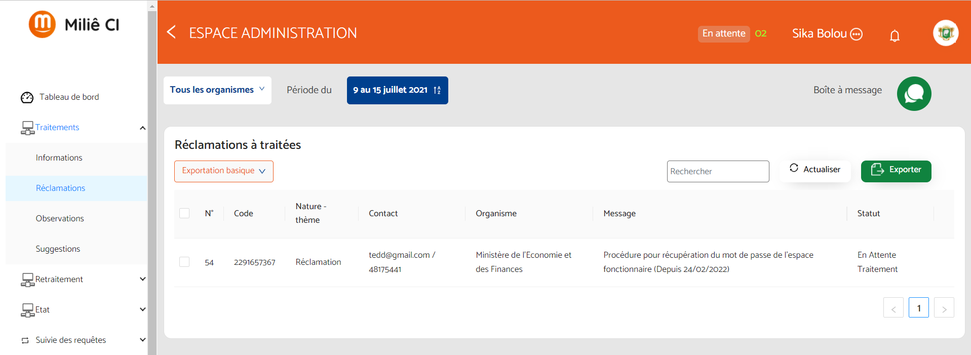Expand the Retraitement menu section

(142, 279)
